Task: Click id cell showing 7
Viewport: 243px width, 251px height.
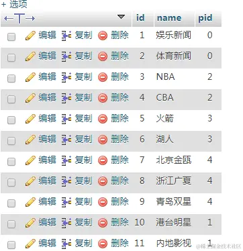Action: click(142, 160)
